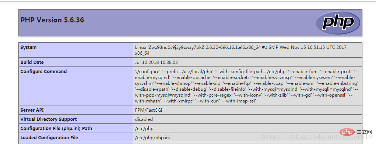Click the Build Date label

pos(32,62)
